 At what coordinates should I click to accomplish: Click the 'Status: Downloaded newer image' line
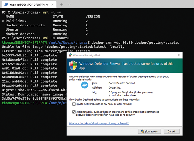pyautogui.click(x=34, y=94)
